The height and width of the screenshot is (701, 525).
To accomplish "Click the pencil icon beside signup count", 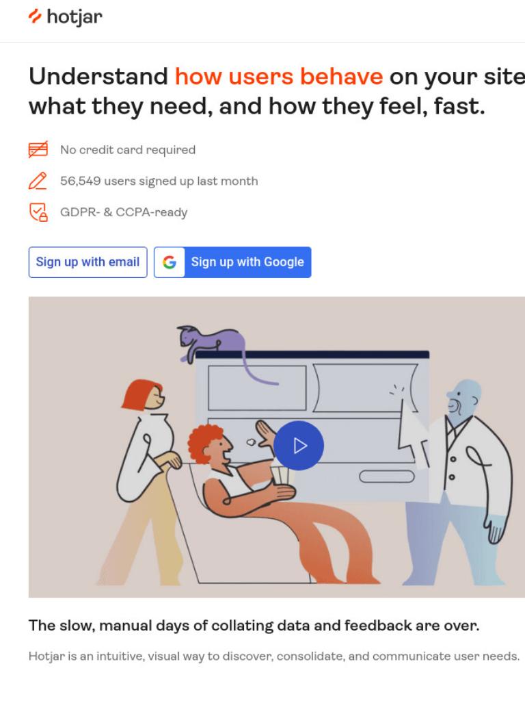I will pyautogui.click(x=38, y=181).
